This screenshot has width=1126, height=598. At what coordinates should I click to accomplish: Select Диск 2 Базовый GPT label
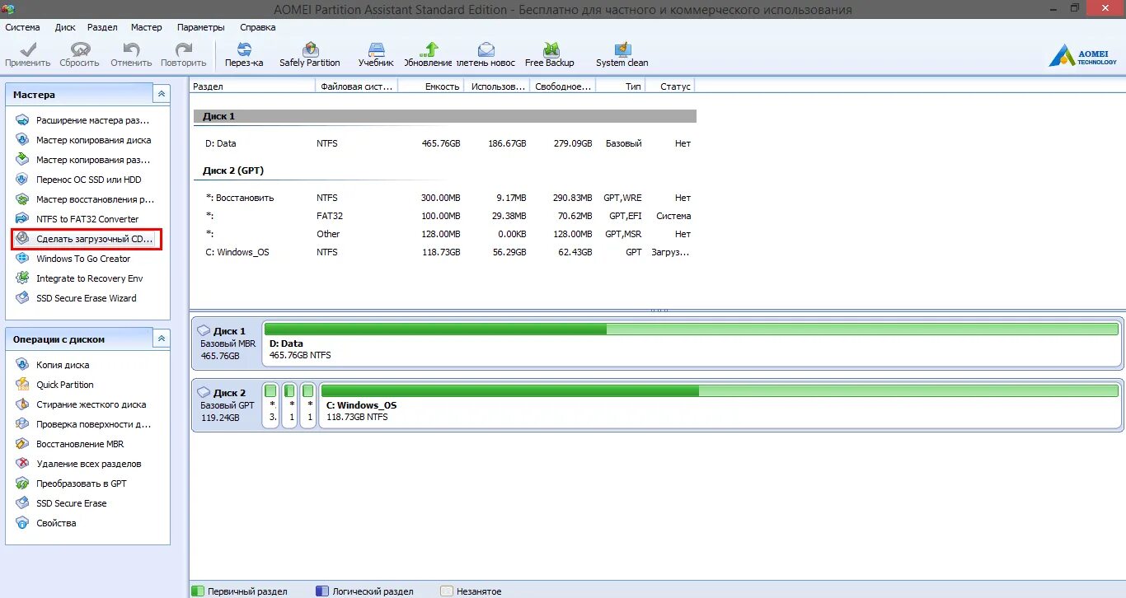[226, 404]
